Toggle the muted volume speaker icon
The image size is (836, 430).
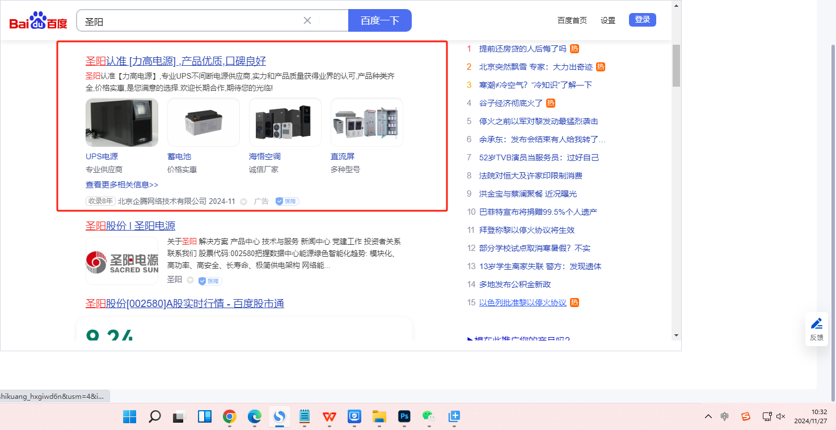(x=781, y=417)
